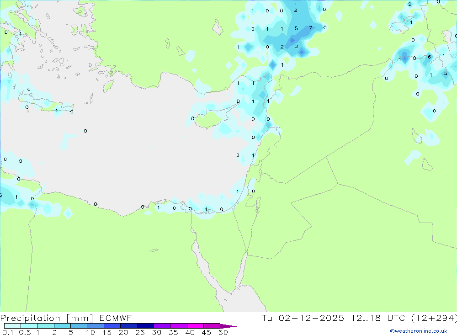
Task: Pick the 0.1–0.5 mm legend swatch
Action: 12,326
